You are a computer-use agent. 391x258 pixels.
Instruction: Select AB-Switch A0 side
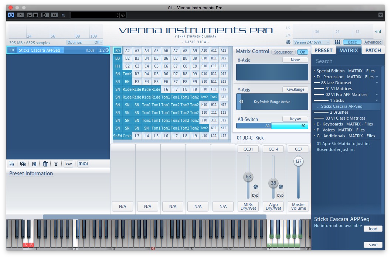click(254, 126)
